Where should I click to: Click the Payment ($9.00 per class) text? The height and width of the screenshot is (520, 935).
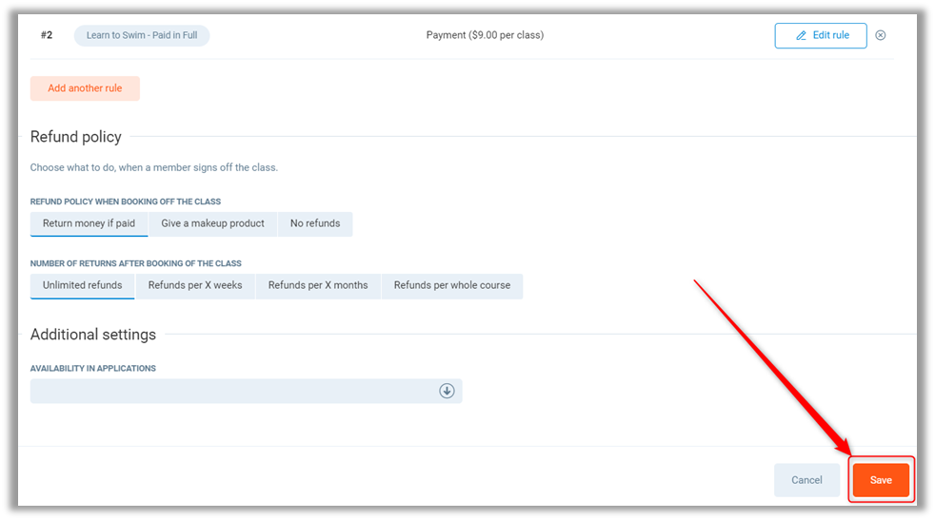(485, 35)
